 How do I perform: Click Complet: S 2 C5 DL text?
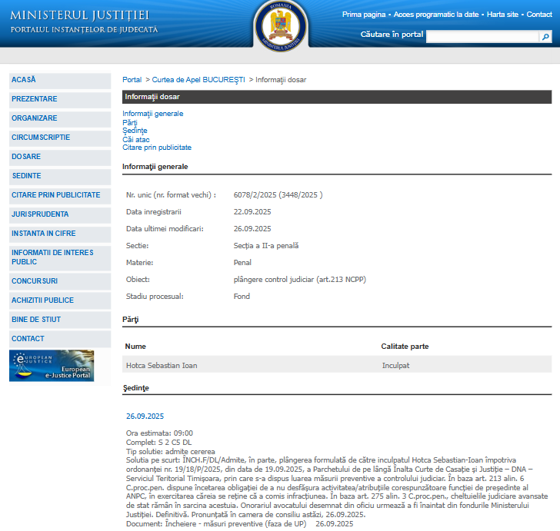159,443
